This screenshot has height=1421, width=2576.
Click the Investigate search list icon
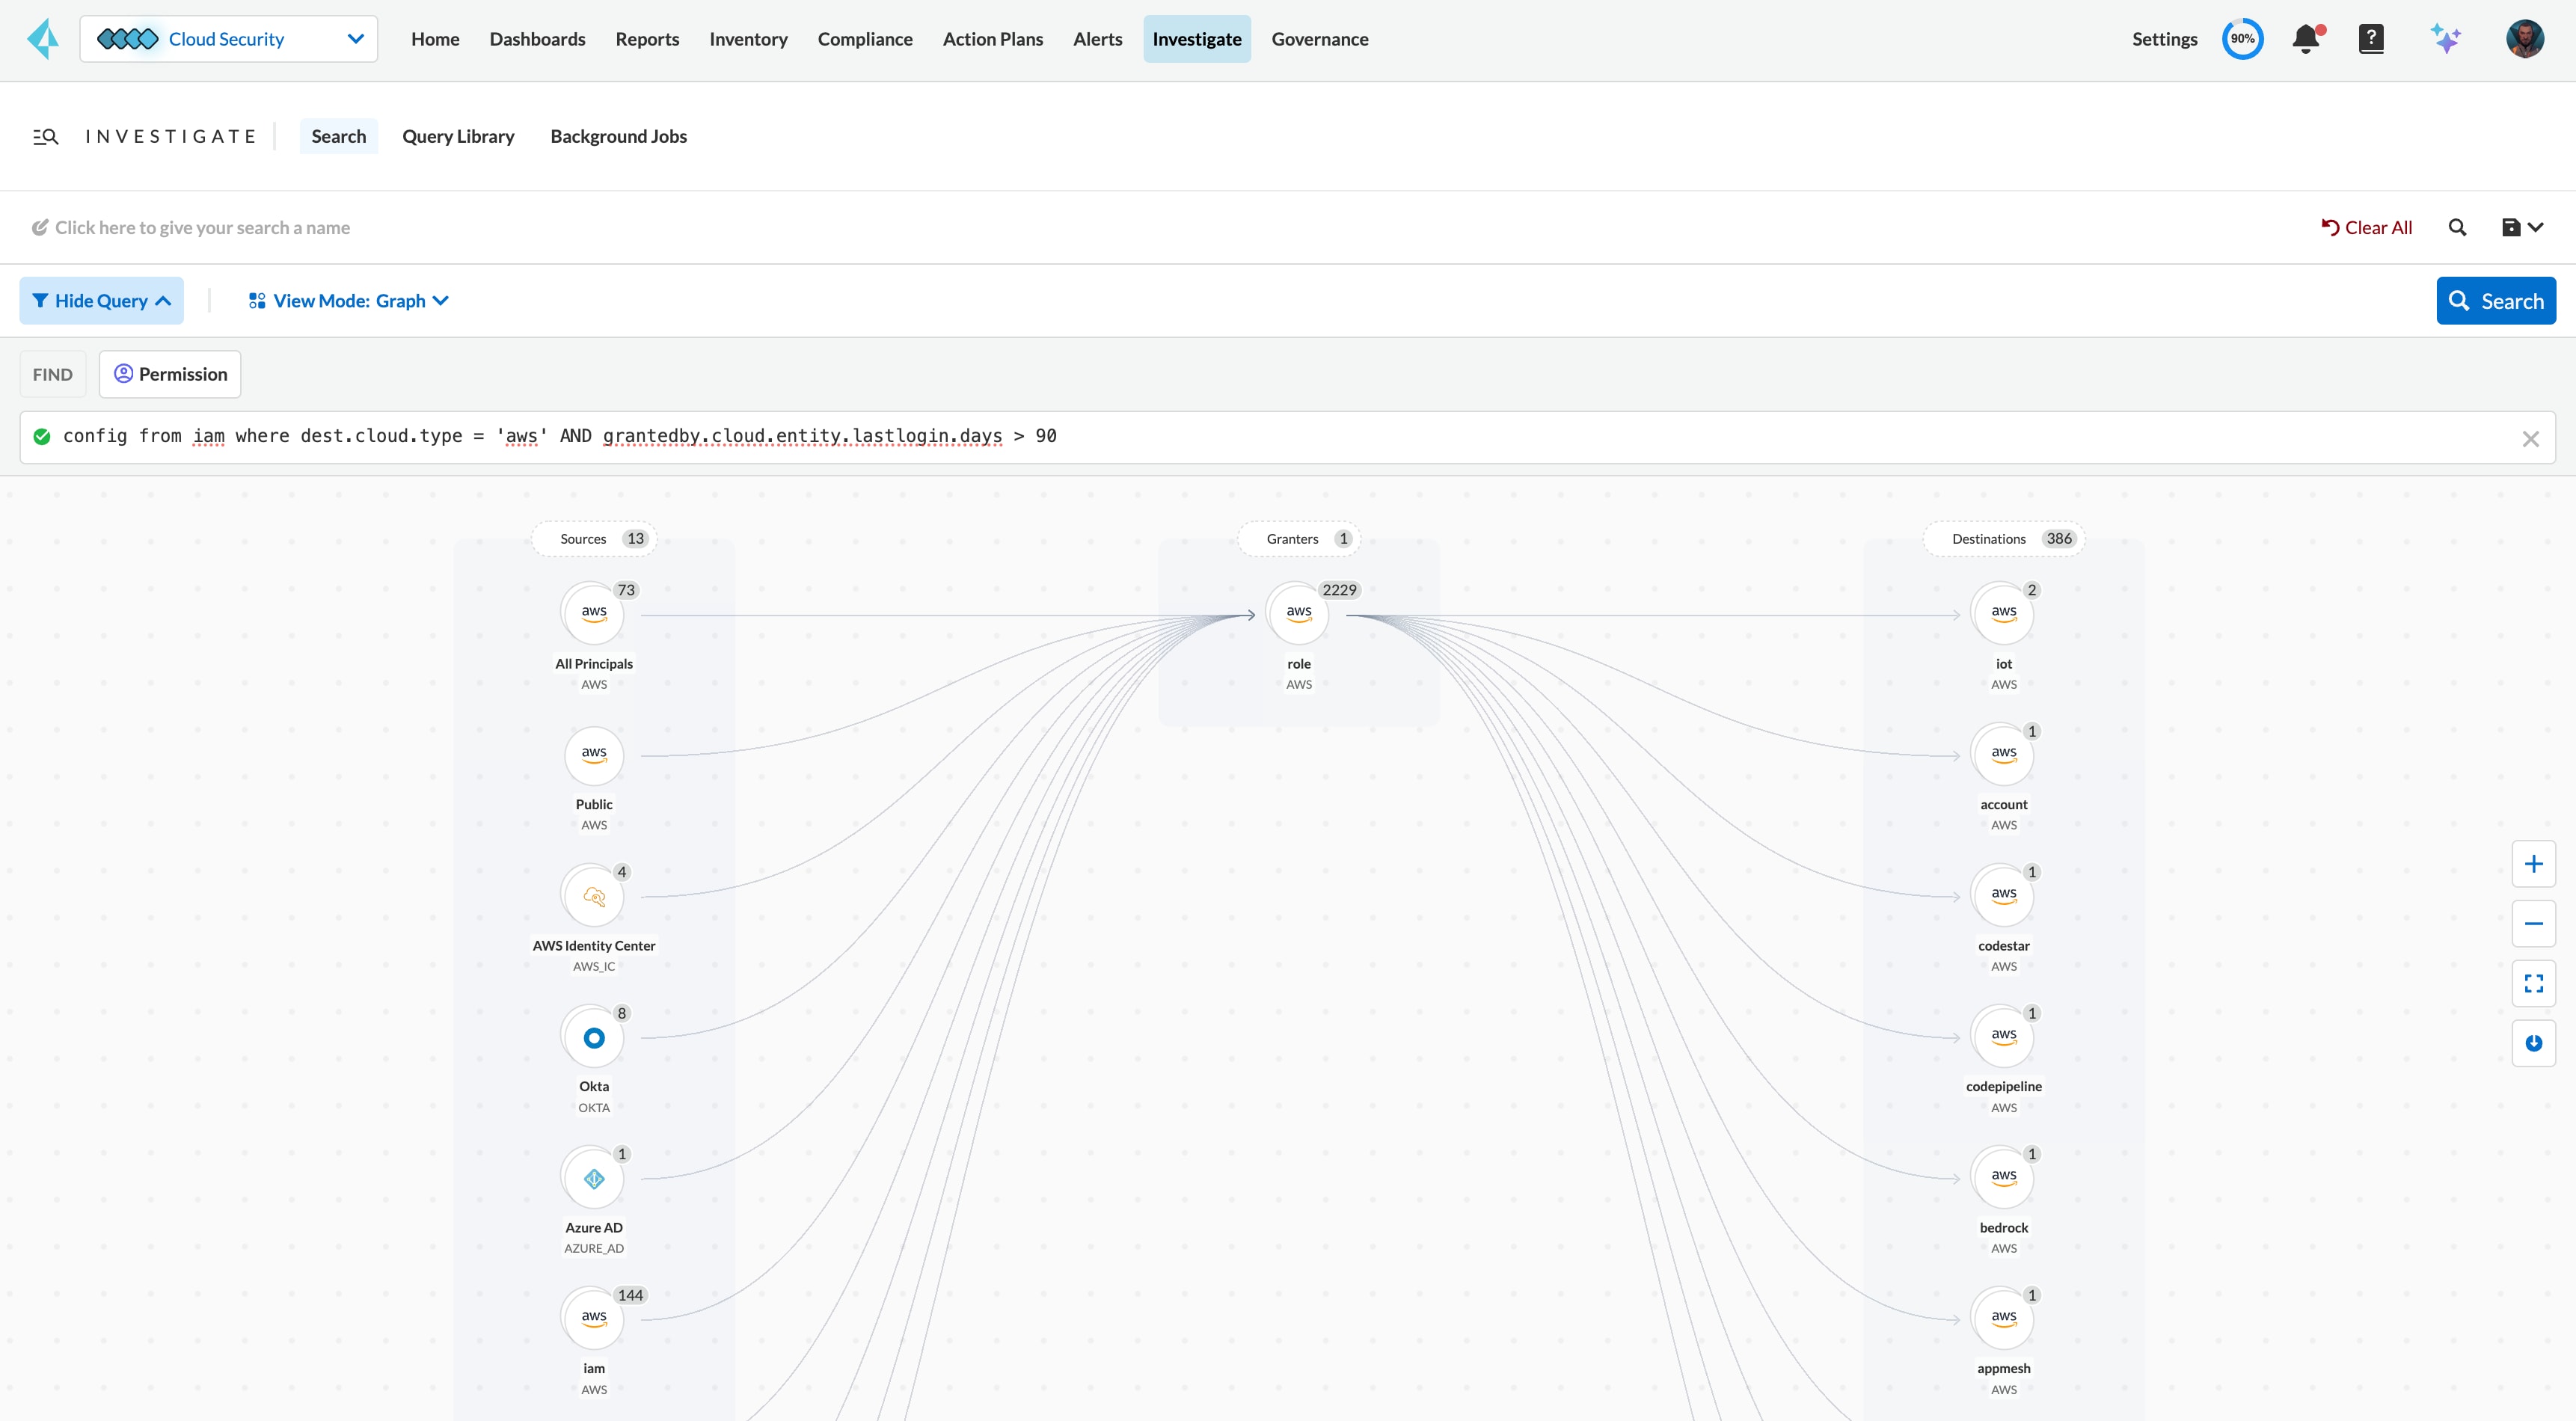[x=46, y=137]
